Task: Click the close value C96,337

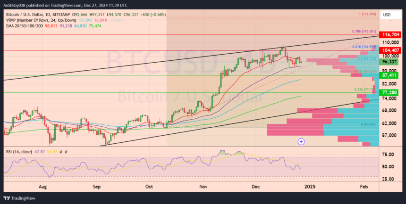Action: tap(131, 15)
